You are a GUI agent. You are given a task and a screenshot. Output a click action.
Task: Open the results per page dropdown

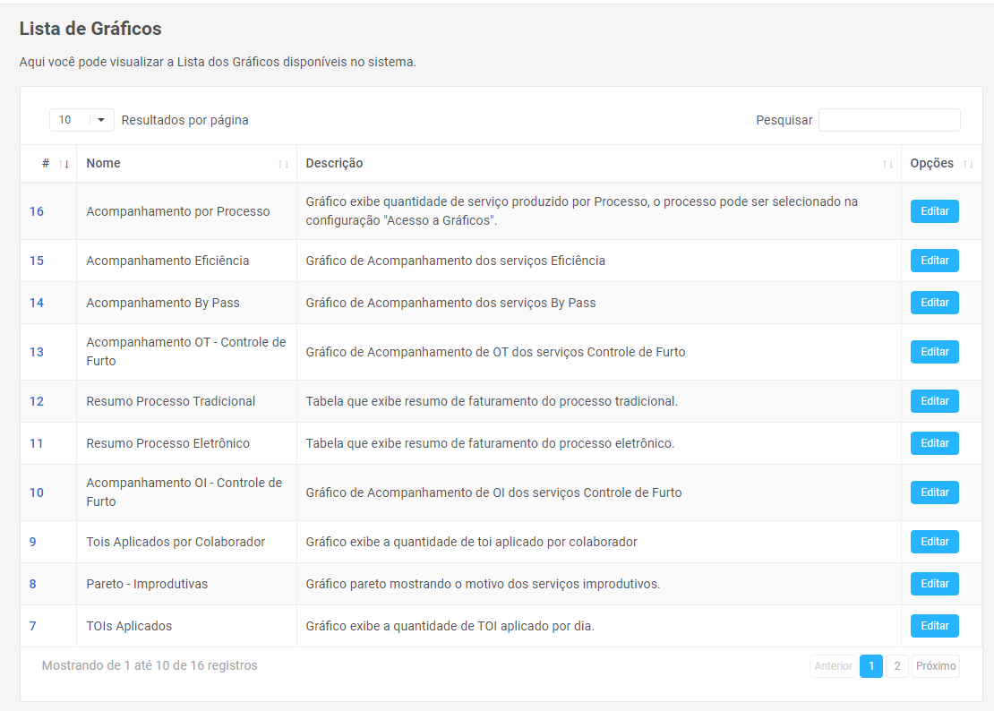point(81,120)
